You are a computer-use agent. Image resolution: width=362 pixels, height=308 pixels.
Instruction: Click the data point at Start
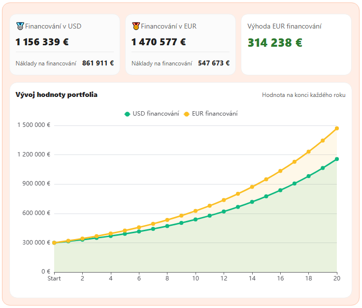point(54,243)
